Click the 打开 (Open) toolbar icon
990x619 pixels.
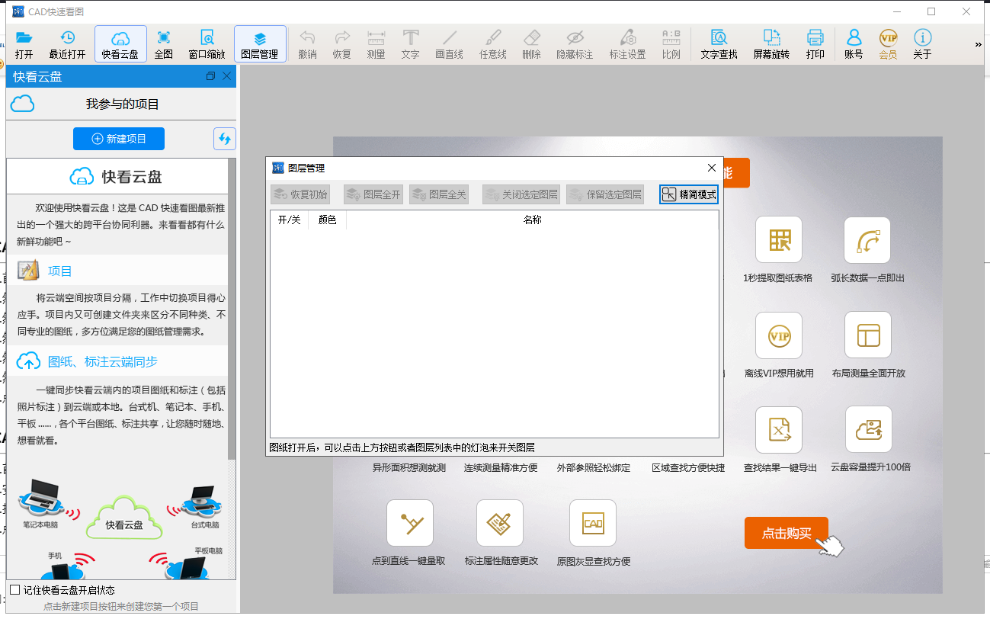(24, 44)
